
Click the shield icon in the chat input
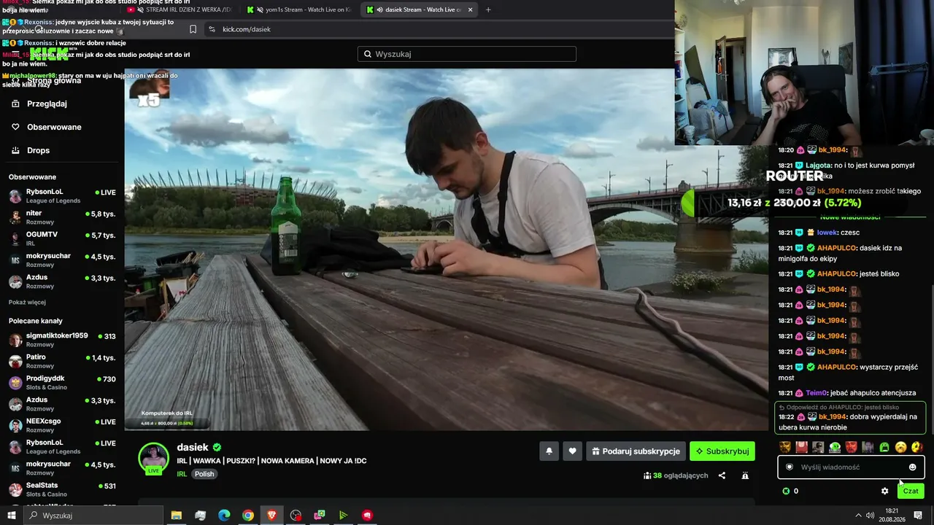789,467
